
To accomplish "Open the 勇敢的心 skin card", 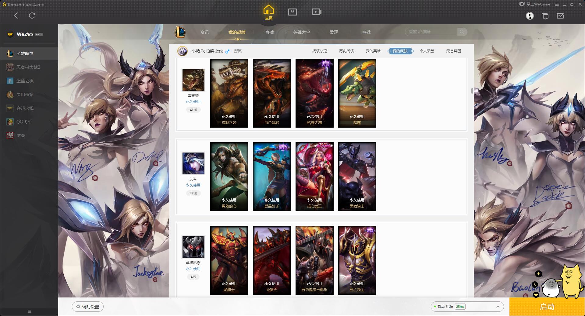I will click(x=229, y=177).
